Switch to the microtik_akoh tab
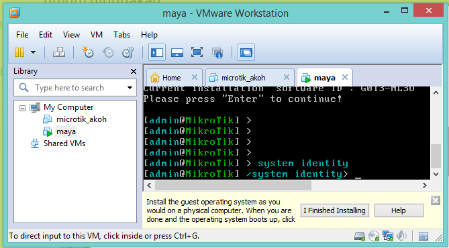The image size is (449, 248). (x=244, y=78)
